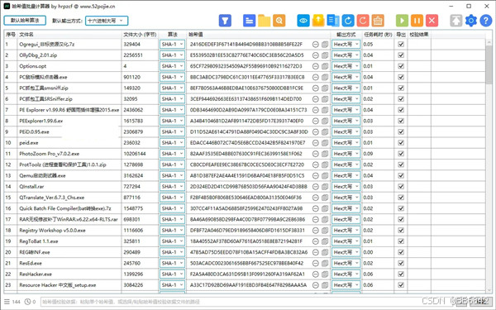This screenshot has height=310, width=496.
Task: Toggle export checkbox for ResEd.exe
Action: tap(401, 263)
